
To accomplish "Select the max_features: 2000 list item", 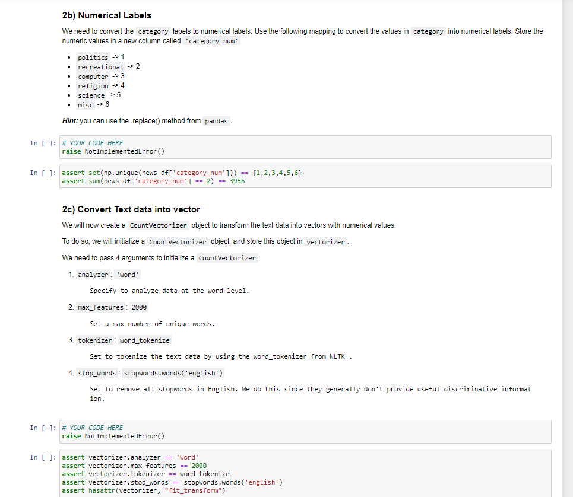I will pyautogui.click(x=112, y=307).
